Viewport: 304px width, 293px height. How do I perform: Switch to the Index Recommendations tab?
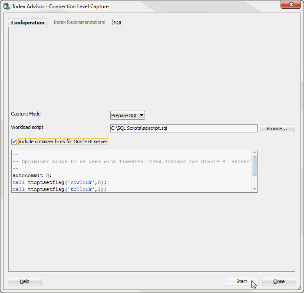pyautogui.click(x=79, y=22)
